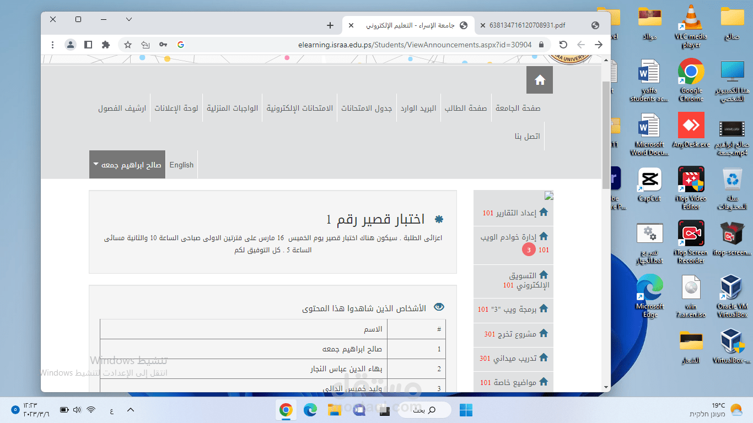Click the home icon button above the menu

tap(540, 80)
